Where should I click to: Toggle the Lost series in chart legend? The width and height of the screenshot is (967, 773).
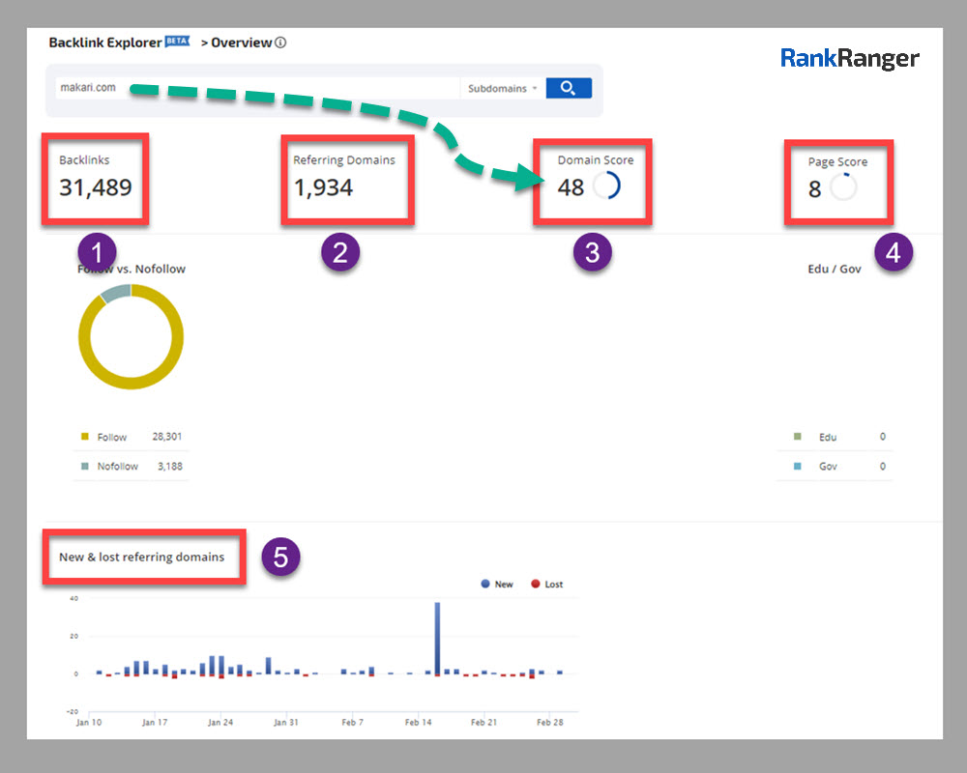point(546,585)
